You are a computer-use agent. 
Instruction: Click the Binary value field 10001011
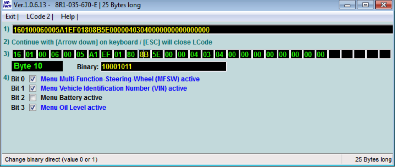point(163,67)
